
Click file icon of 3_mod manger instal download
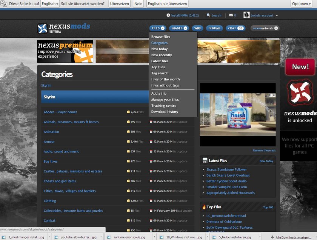pos(4,237)
